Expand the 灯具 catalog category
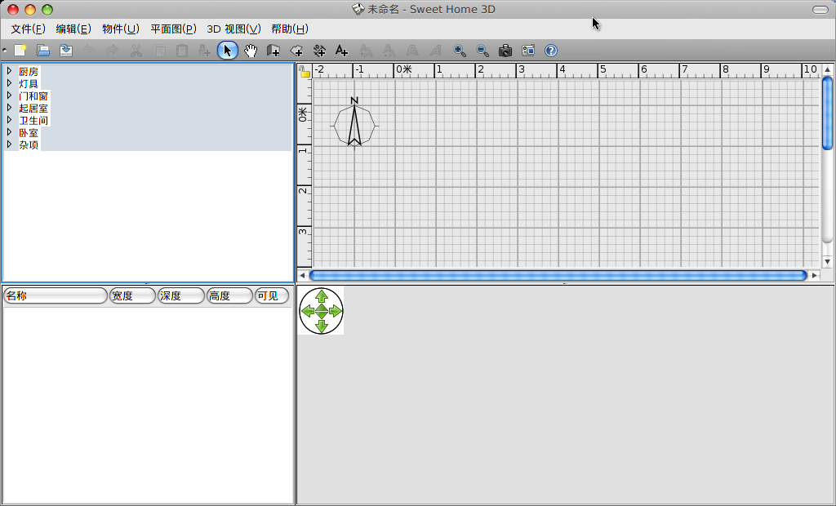The width and height of the screenshot is (836, 506). [9, 83]
